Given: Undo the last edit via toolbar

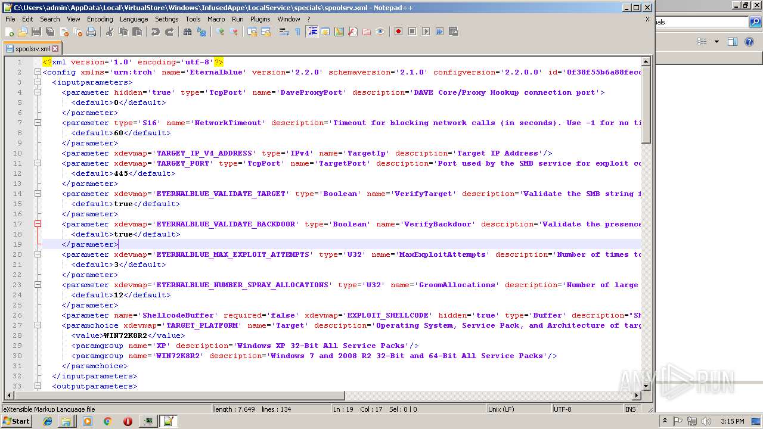Looking at the screenshot, I should tap(156, 32).
